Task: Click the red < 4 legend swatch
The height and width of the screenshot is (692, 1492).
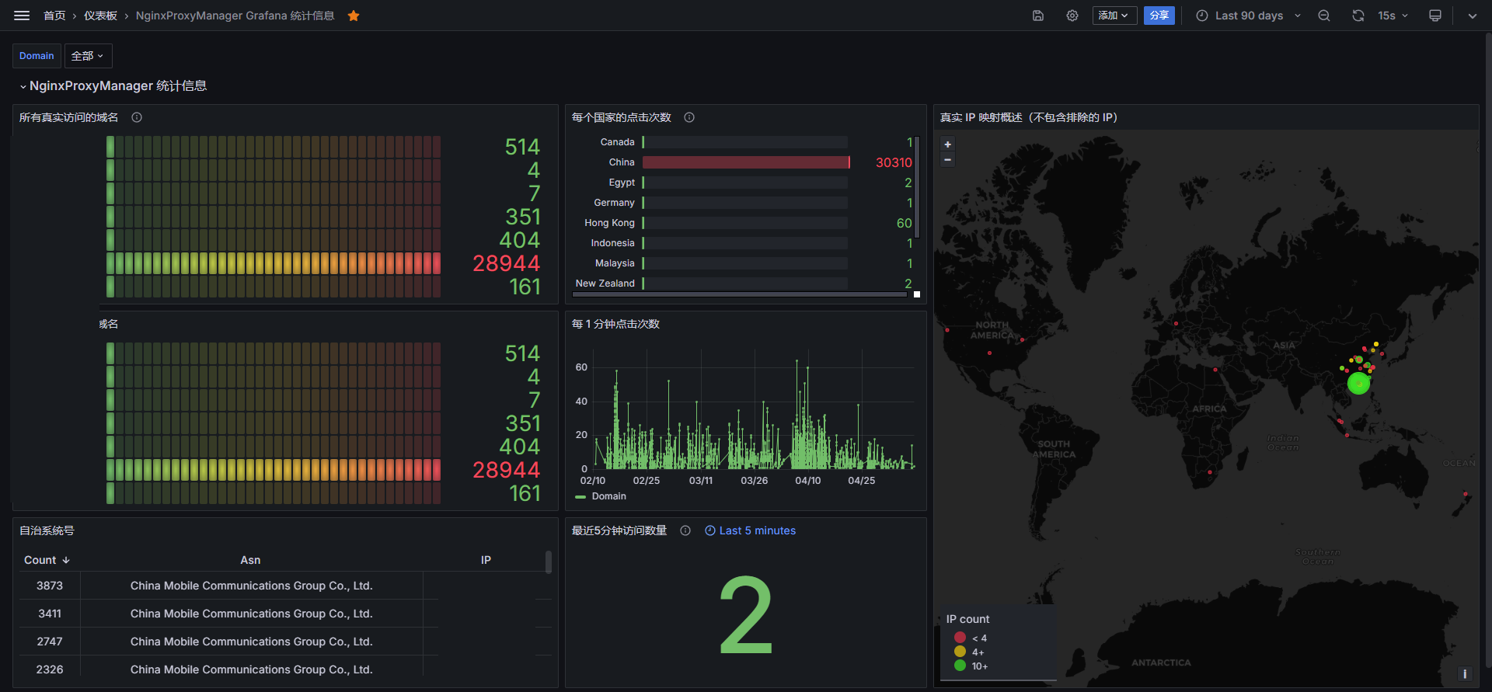Action: coord(960,637)
